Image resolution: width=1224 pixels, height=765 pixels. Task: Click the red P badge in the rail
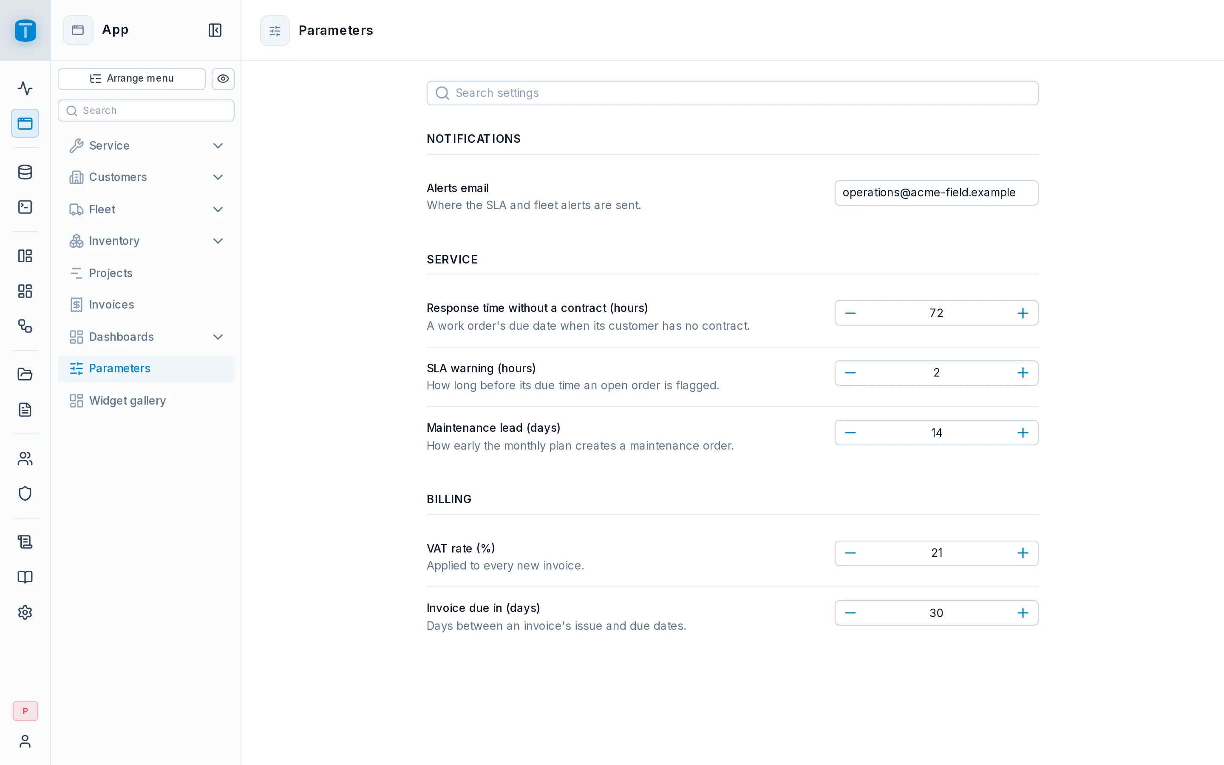pyautogui.click(x=25, y=711)
